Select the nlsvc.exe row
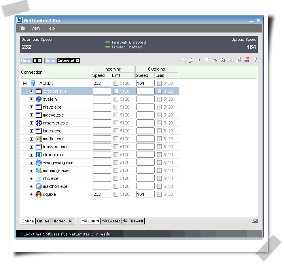 click(100, 107)
